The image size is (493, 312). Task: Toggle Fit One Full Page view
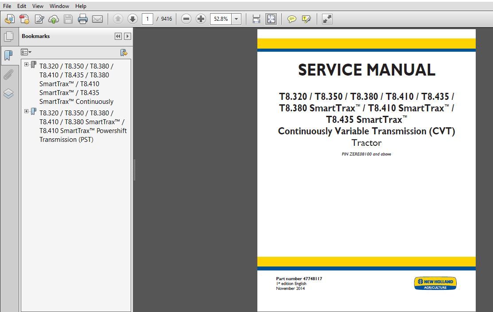271,19
